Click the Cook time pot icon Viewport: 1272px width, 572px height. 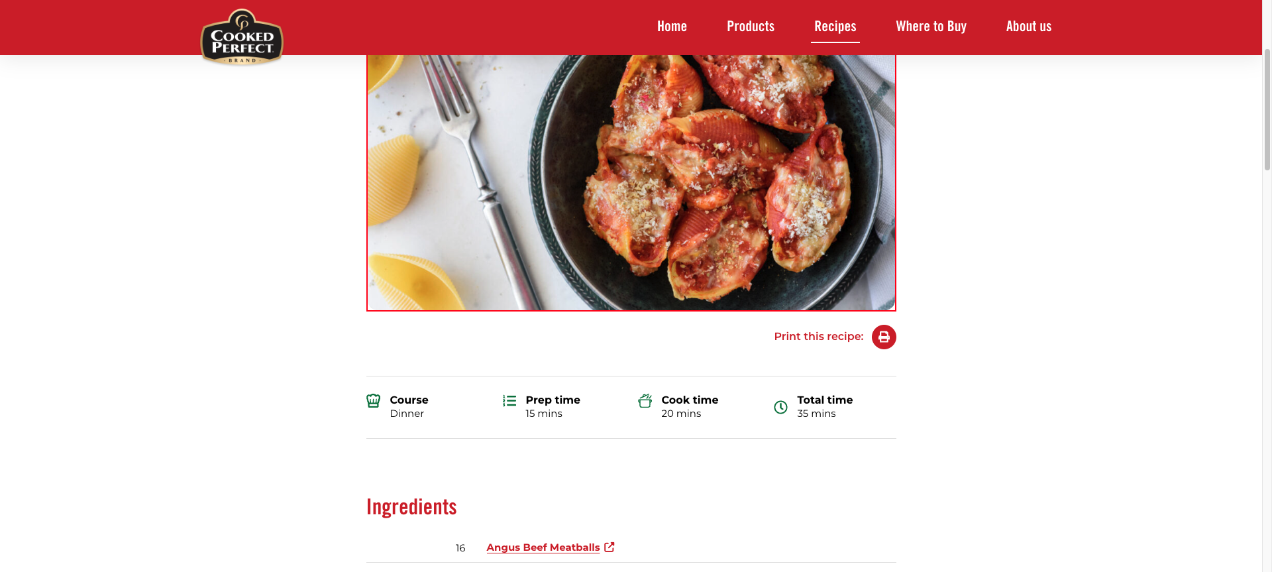(645, 400)
